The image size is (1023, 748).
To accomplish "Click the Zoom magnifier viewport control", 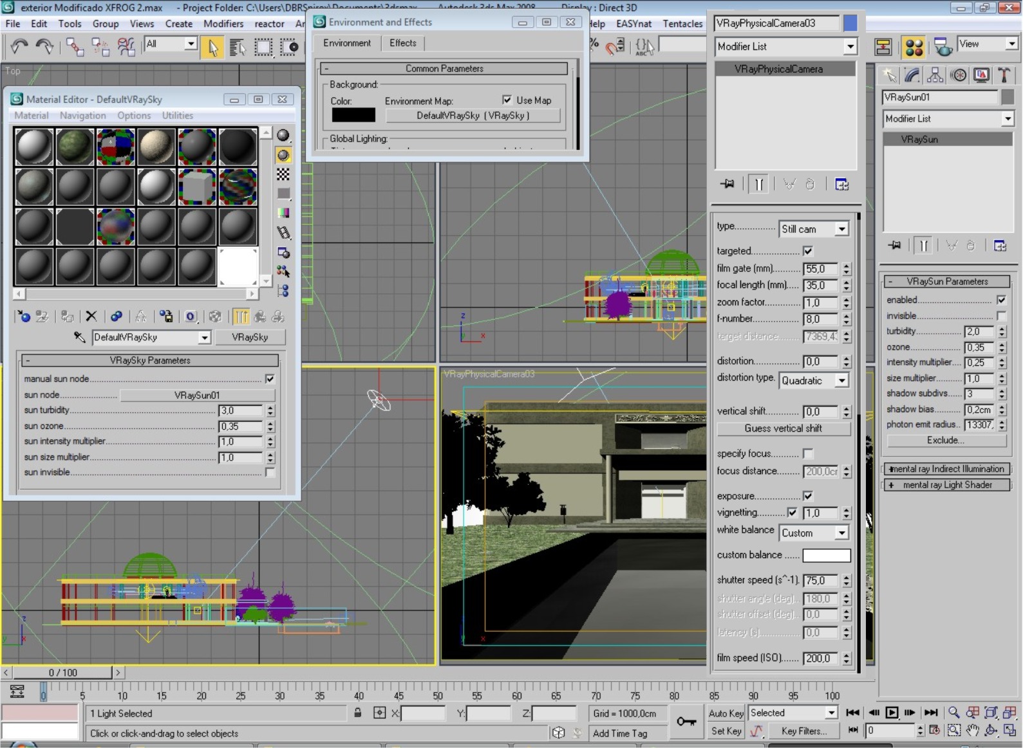I will [x=954, y=713].
